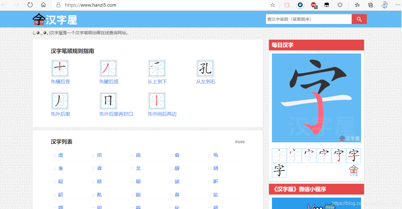Click the 先撇后捺 stroke diagram icon

pos(108,68)
